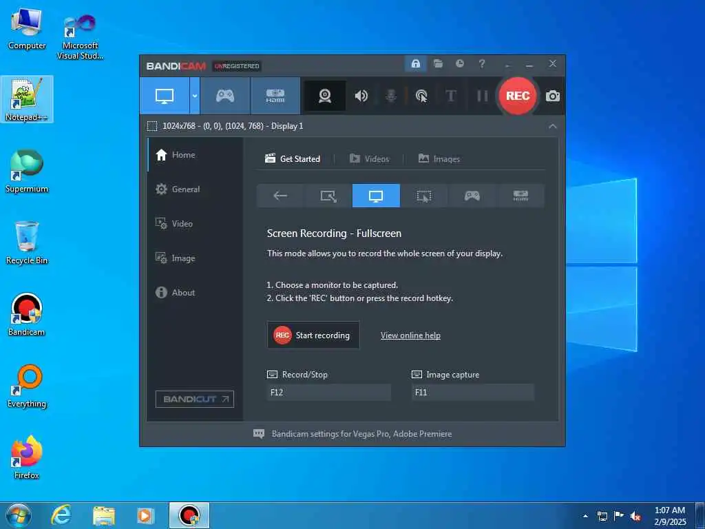Image resolution: width=705 pixels, height=529 pixels.
Task: Select Screen Recording mode in top toolbar
Action: click(x=165, y=96)
